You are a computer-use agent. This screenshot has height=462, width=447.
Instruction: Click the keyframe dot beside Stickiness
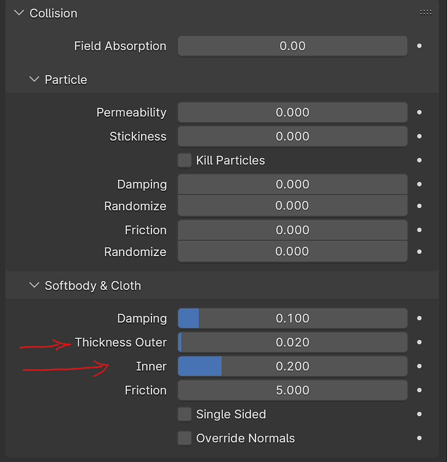click(x=419, y=136)
